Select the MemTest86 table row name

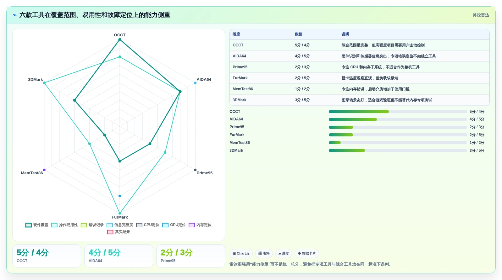[x=243, y=89]
